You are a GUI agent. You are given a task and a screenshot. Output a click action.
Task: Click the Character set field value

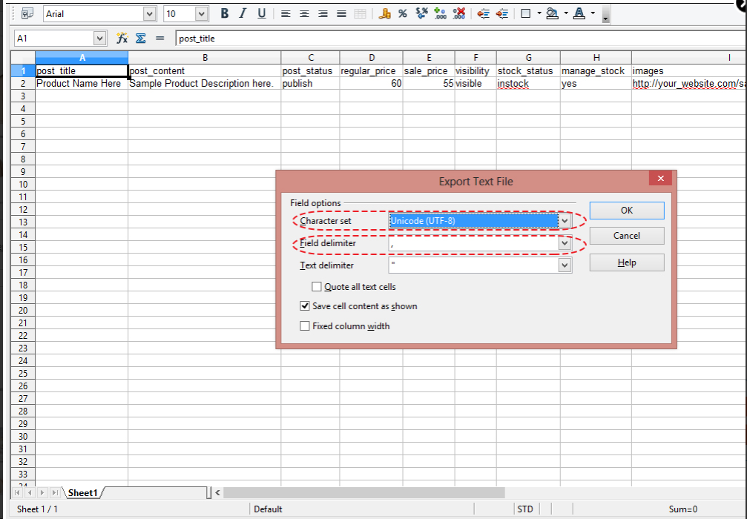(x=473, y=221)
